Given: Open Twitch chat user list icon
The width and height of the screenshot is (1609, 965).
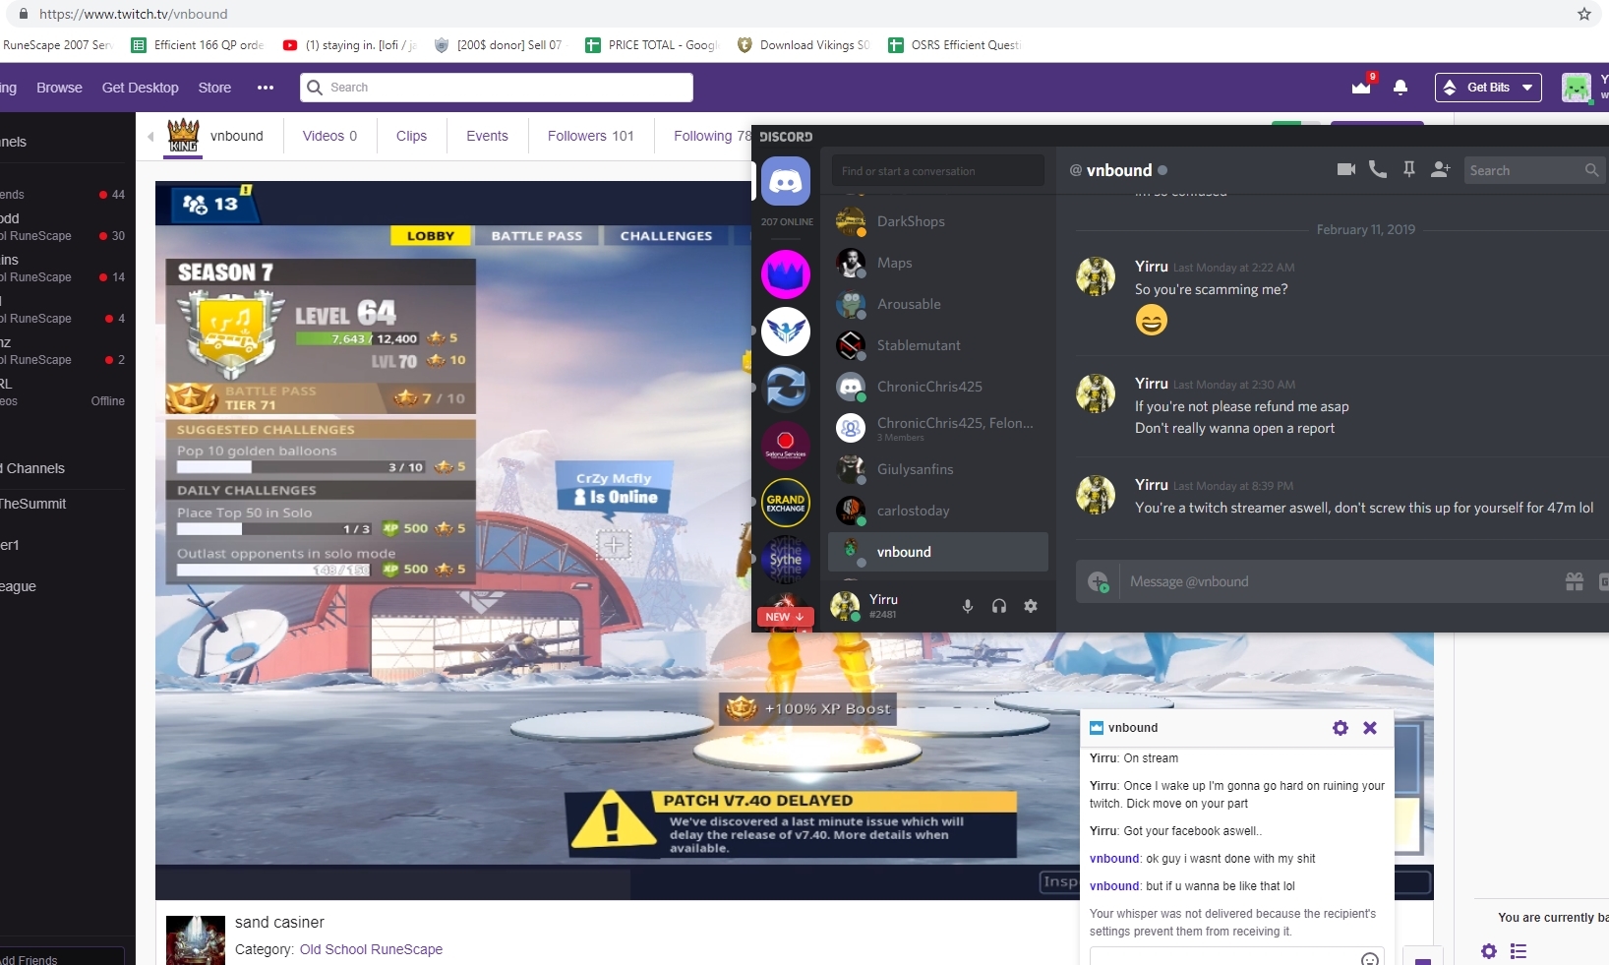Looking at the screenshot, I should click(1519, 951).
